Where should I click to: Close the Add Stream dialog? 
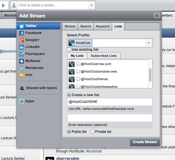coord(157,16)
